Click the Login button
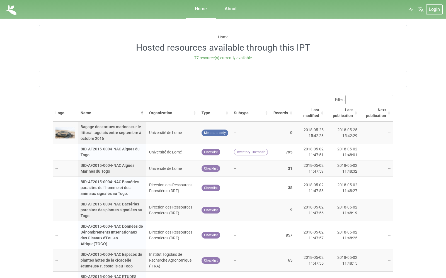Viewport: 446px width, 278px height. [434, 9]
